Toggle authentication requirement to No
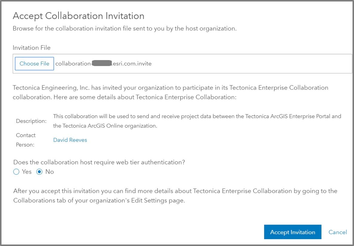Viewport: 354px width, 246px height. point(40,172)
